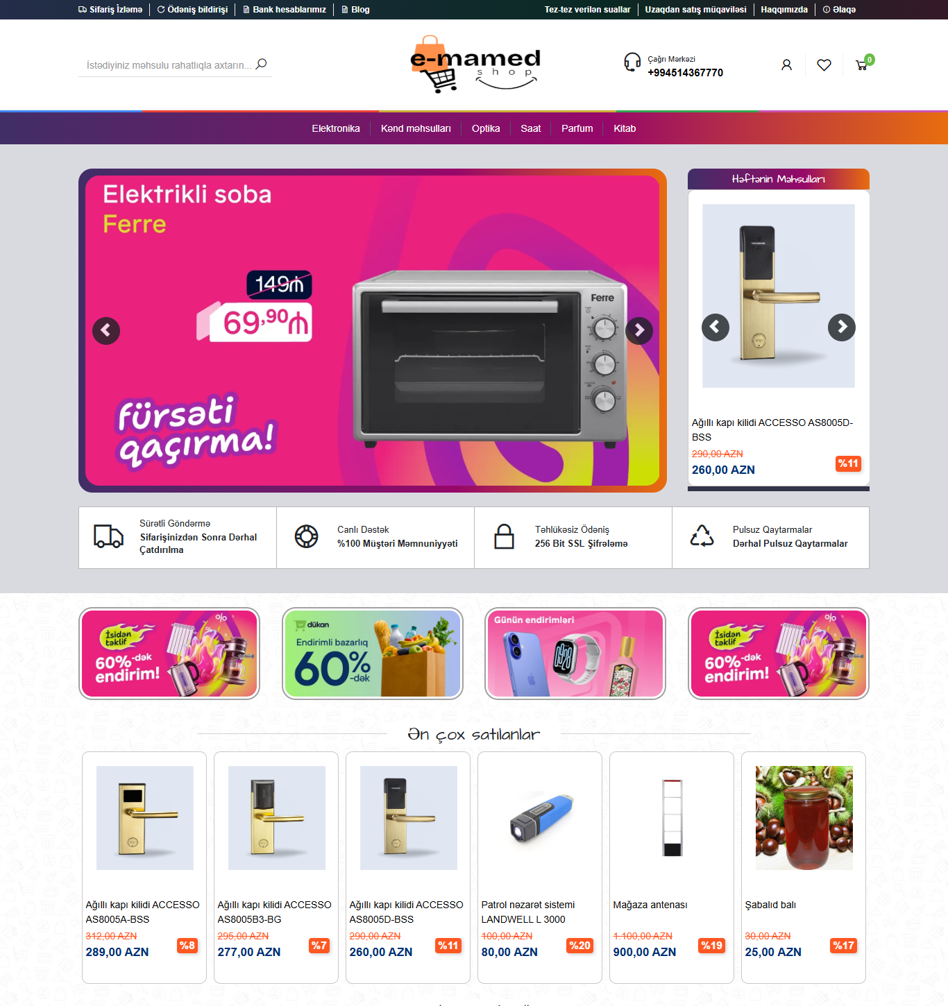Go to previous weekly product

716,327
